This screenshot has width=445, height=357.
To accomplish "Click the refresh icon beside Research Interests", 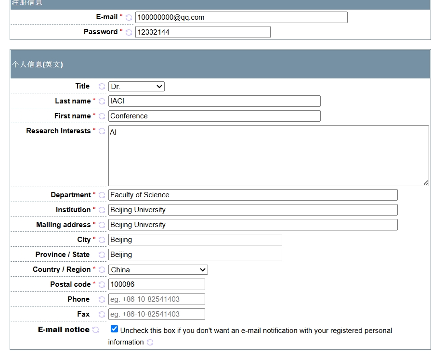I will coord(102,131).
